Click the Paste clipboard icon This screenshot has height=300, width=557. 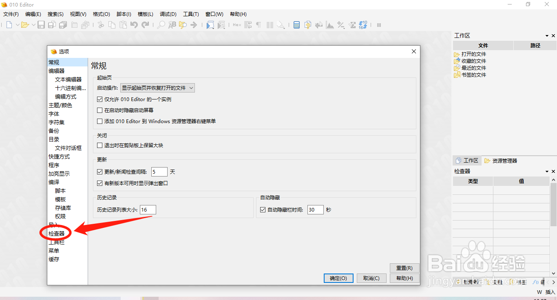(123, 25)
